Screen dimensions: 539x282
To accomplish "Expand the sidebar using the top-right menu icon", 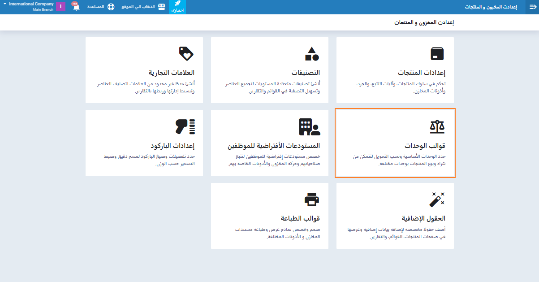I will click(532, 7).
